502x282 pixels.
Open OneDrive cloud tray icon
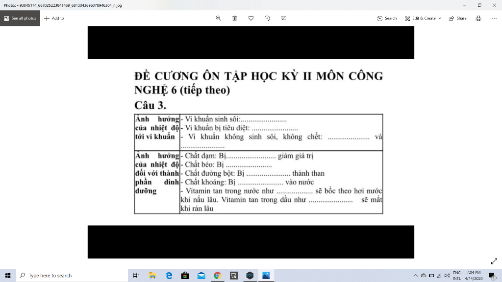pos(424,275)
